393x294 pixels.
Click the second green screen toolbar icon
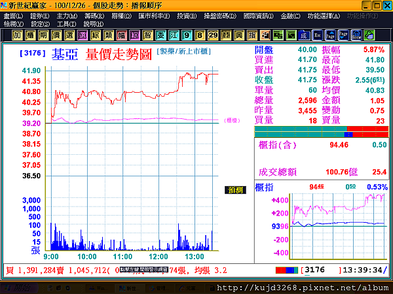coord(291,35)
